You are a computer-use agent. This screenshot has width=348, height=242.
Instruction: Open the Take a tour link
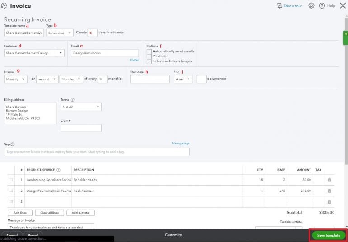289,6
